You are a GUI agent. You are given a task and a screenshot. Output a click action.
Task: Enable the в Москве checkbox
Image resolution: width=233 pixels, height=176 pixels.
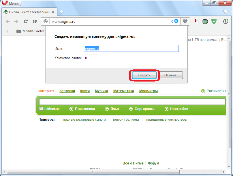[41, 109]
